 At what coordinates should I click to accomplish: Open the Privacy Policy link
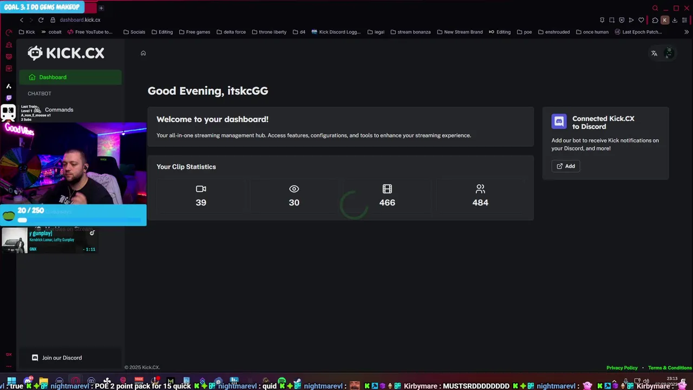coord(622,368)
